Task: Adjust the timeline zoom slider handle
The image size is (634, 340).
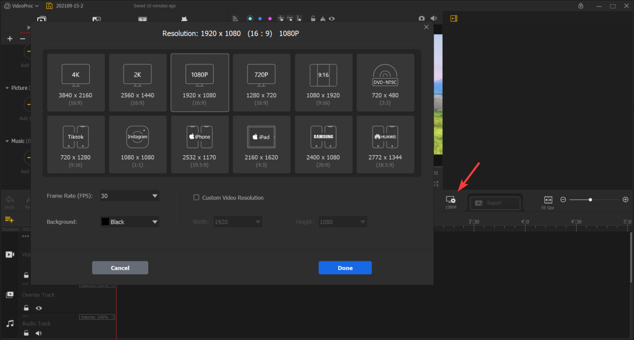Action: point(590,200)
